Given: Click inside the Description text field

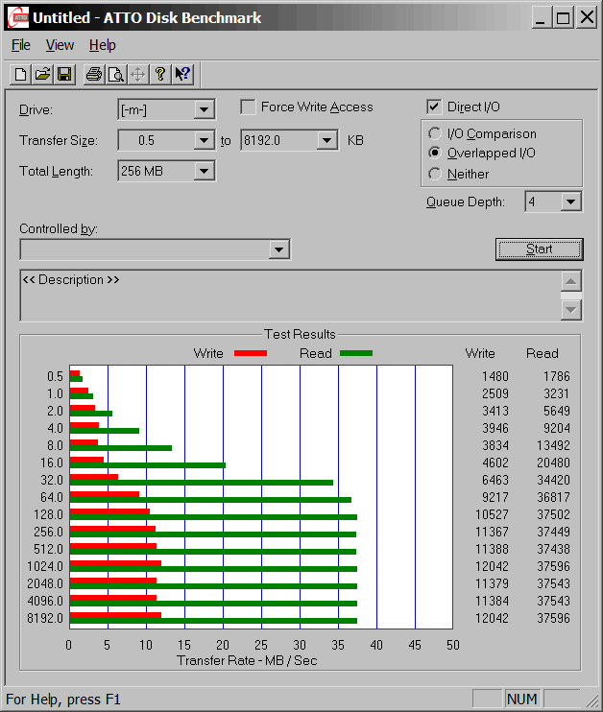Looking at the screenshot, I should click(288, 296).
